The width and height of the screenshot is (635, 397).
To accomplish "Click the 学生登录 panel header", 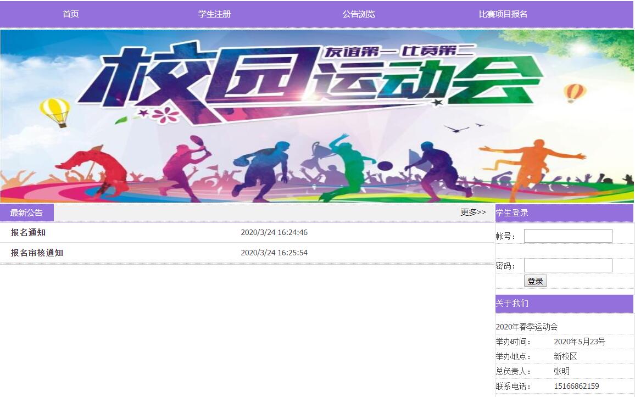I will tap(565, 213).
